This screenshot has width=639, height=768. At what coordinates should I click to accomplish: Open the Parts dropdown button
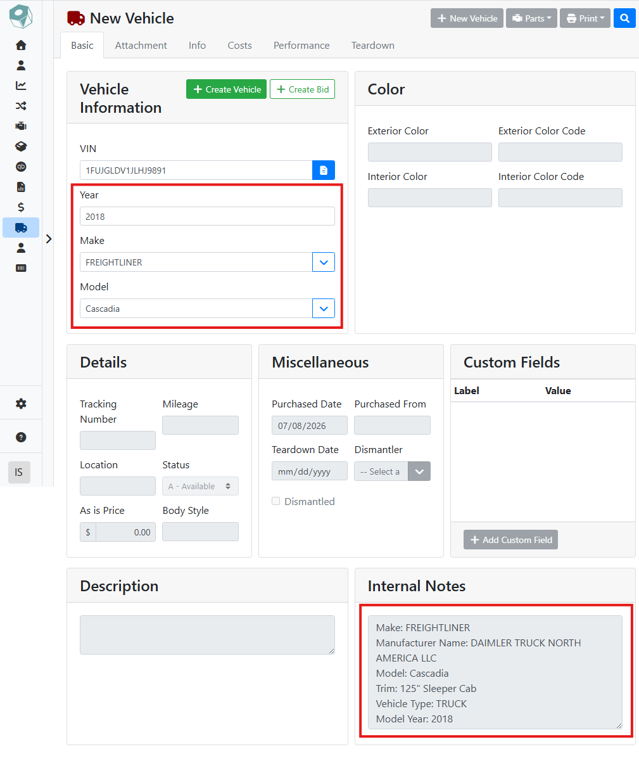(x=531, y=18)
